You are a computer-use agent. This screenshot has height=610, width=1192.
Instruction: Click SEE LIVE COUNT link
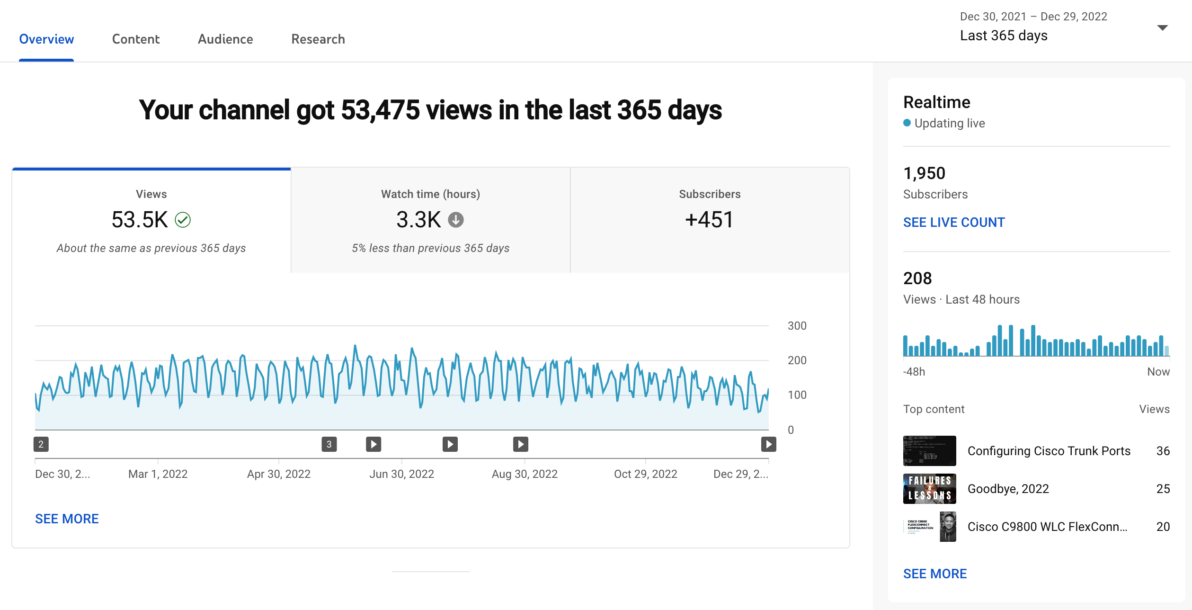[x=954, y=223]
